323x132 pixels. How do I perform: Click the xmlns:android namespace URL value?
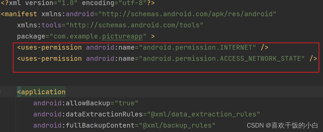pos(187,14)
